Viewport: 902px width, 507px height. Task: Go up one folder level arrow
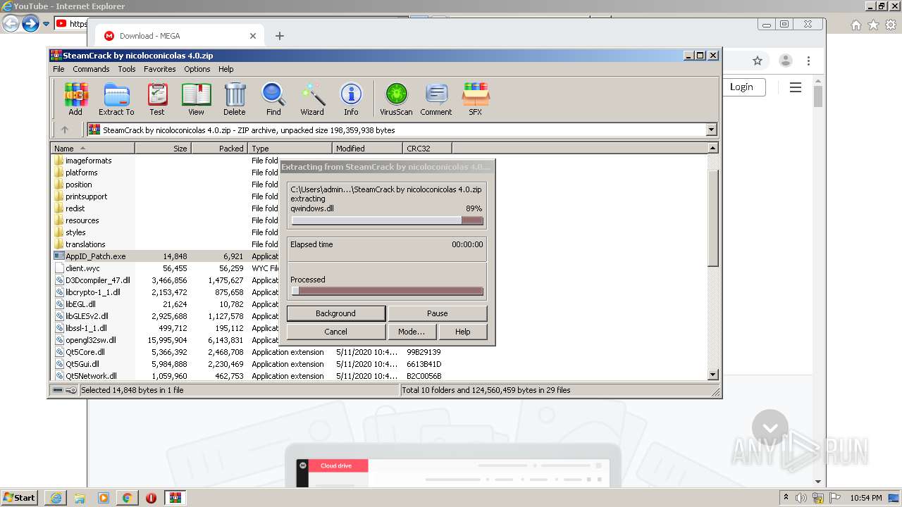click(65, 130)
